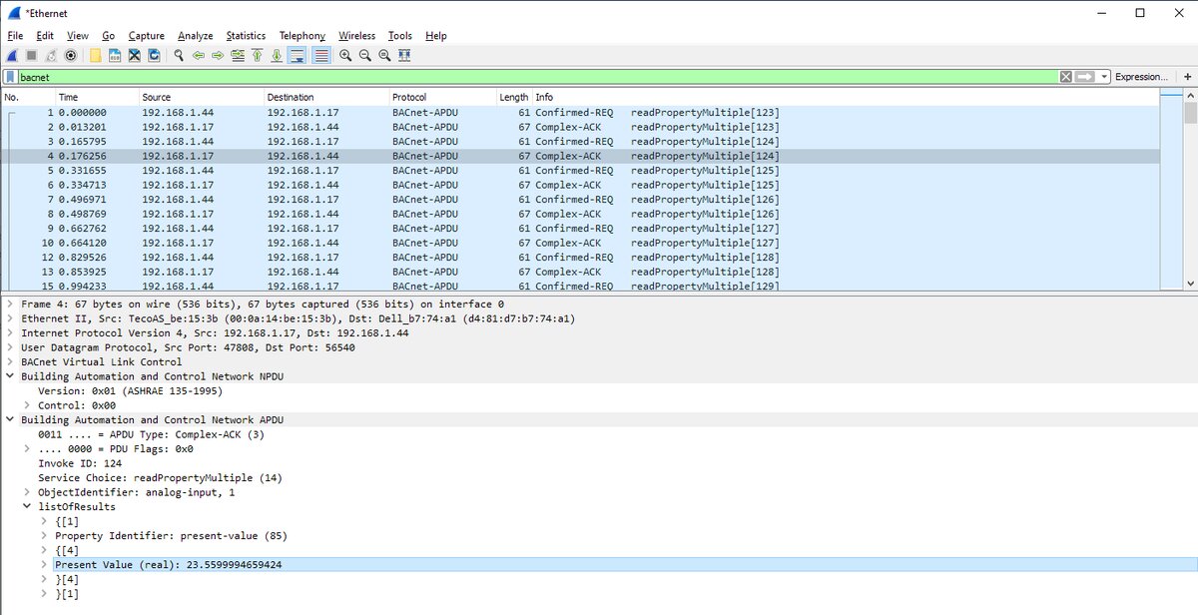The image size is (1198, 615).
Task: Open the Statistics menu
Action: click(x=245, y=35)
